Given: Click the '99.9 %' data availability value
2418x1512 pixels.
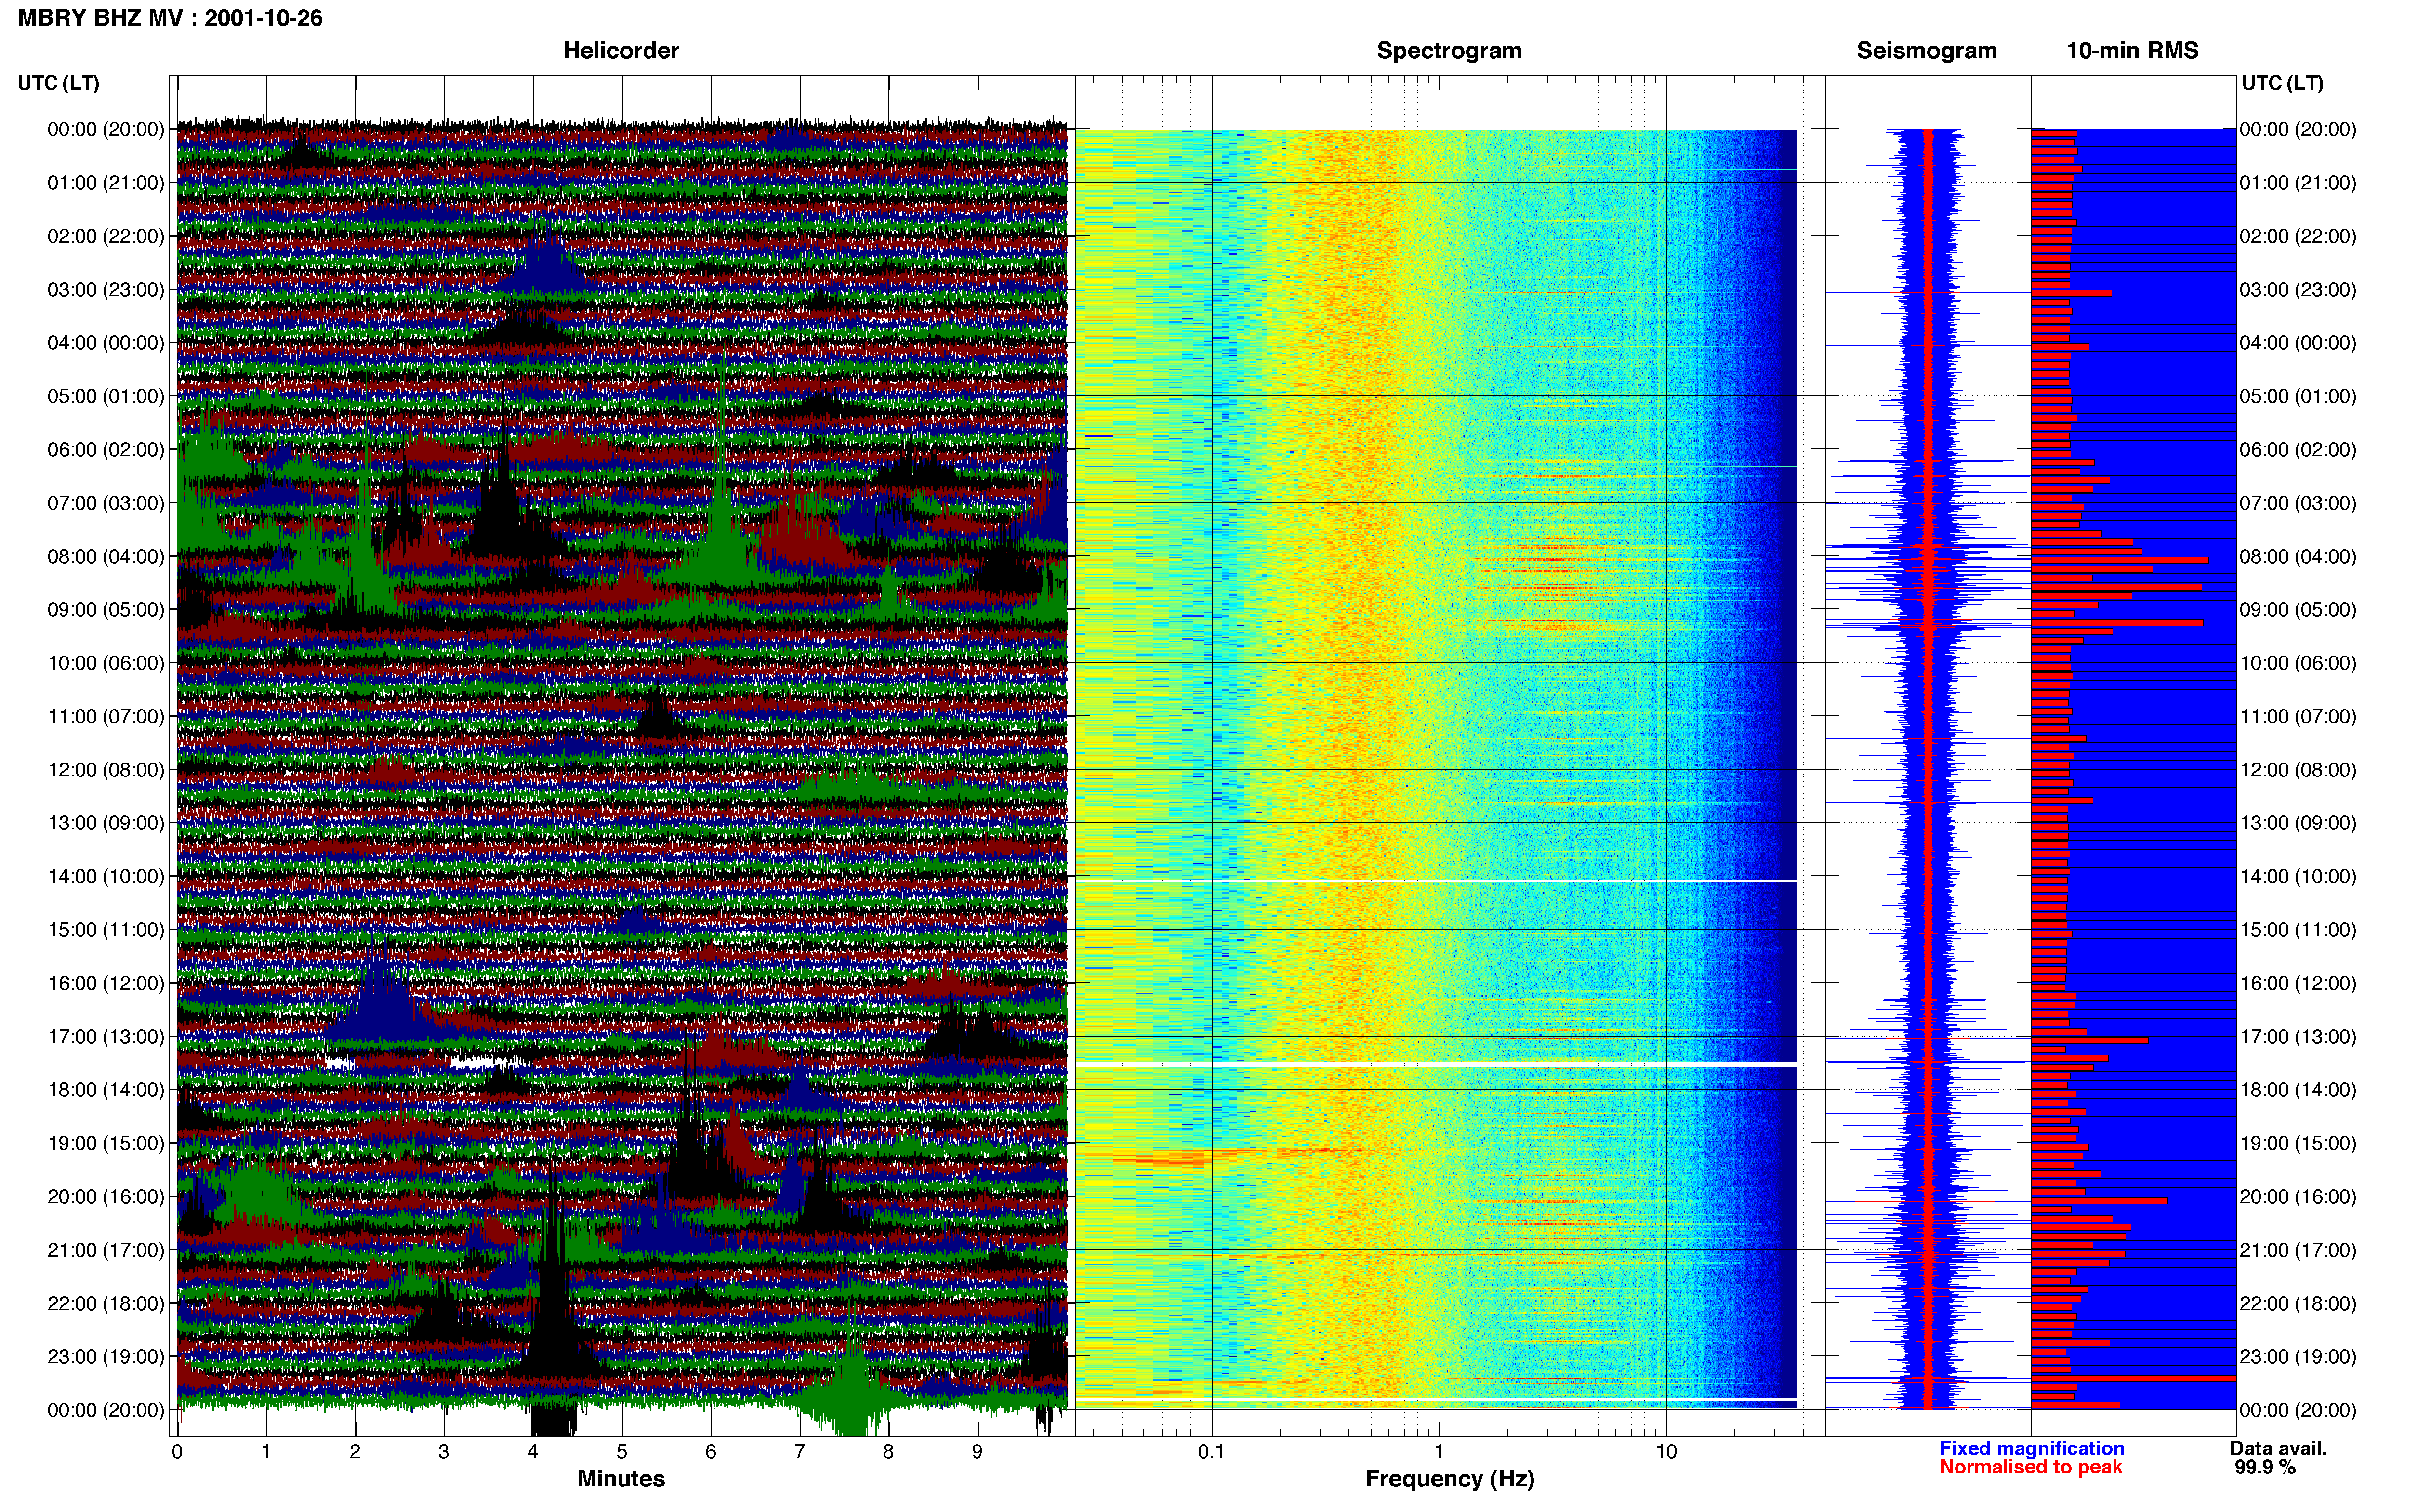Looking at the screenshot, I should pos(2265,1468).
